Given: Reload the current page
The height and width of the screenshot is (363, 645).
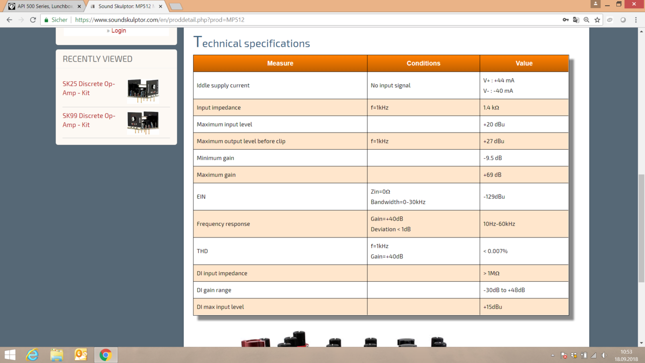Looking at the screenshot, I should (33, 20).
